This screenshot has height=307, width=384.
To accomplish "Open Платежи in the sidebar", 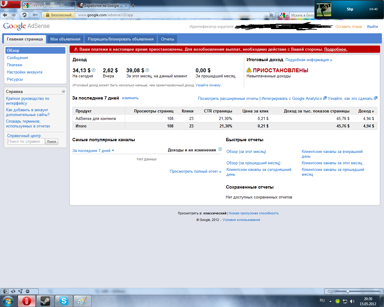I will click(14, 65).
